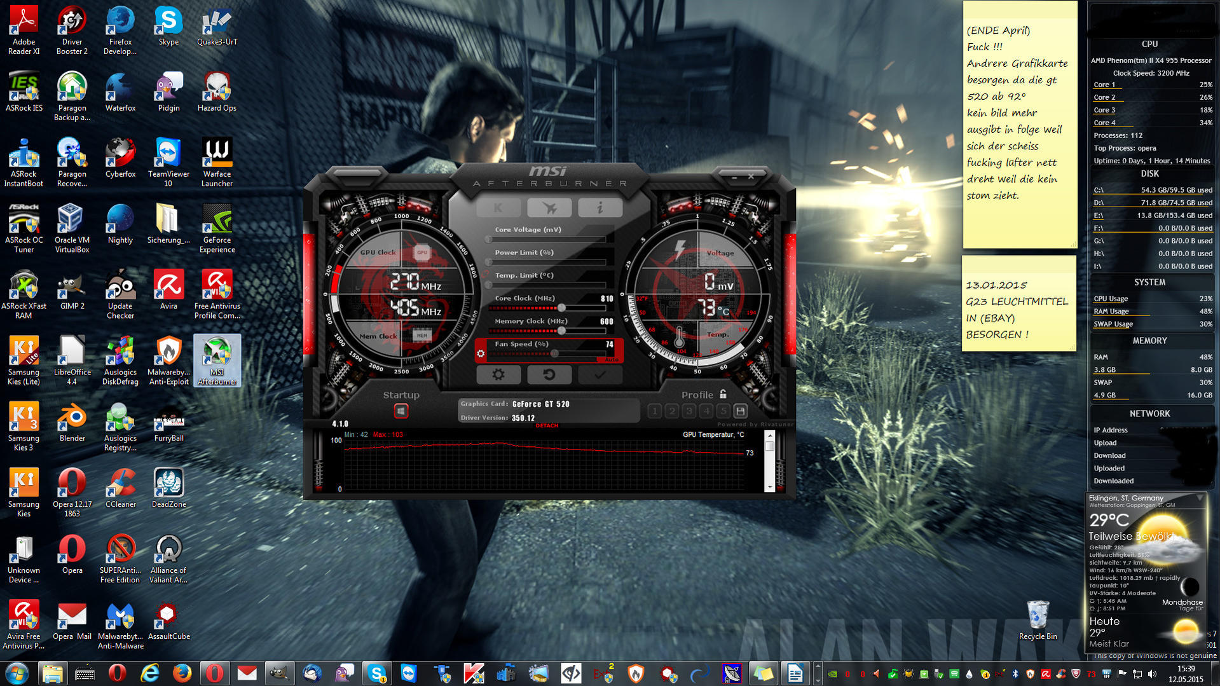
Task: Select the TeamViewer 10 desktop icon
Action: [168, 162]
